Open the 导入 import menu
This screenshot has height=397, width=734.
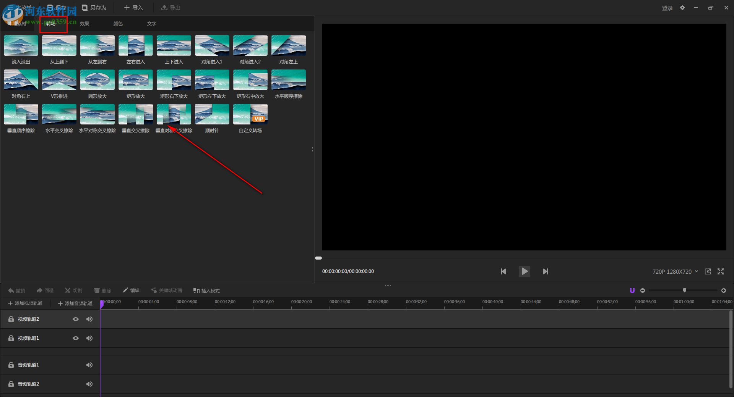tap(133, 8)
